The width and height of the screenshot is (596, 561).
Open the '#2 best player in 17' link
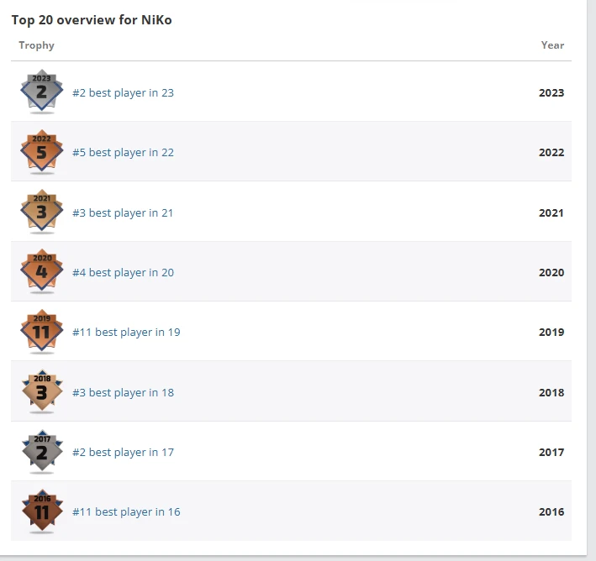[x=123, y=453]
